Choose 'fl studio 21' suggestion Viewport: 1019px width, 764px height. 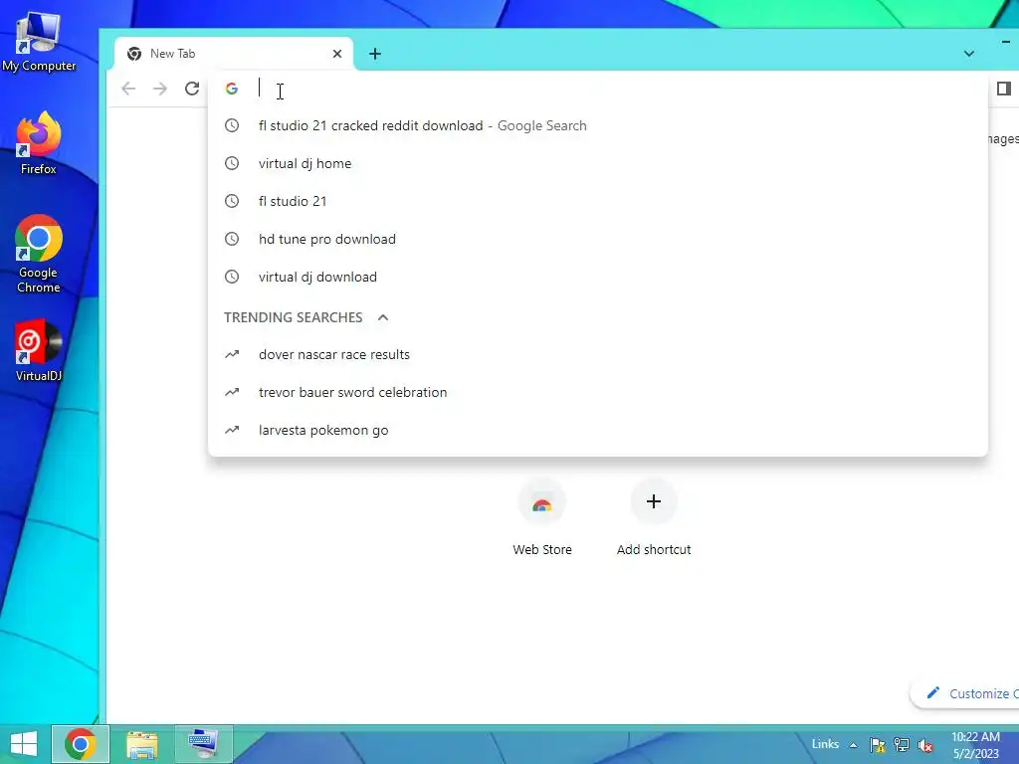point(598,201)
